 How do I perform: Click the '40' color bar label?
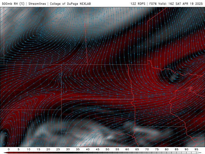point(88,149)
